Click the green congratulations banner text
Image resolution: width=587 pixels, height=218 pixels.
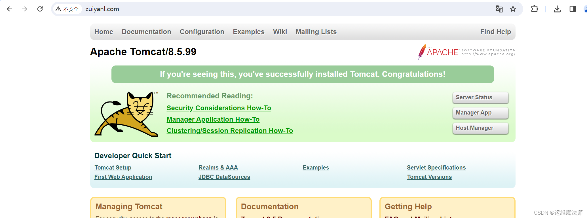point(303,74)
